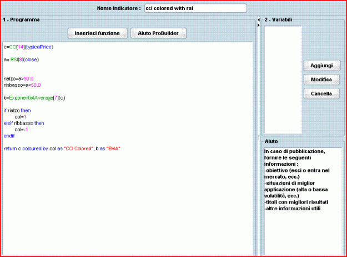Click the "EMA" string in return line
This screenshot has height=257, width=347.
tap(113, 149)
